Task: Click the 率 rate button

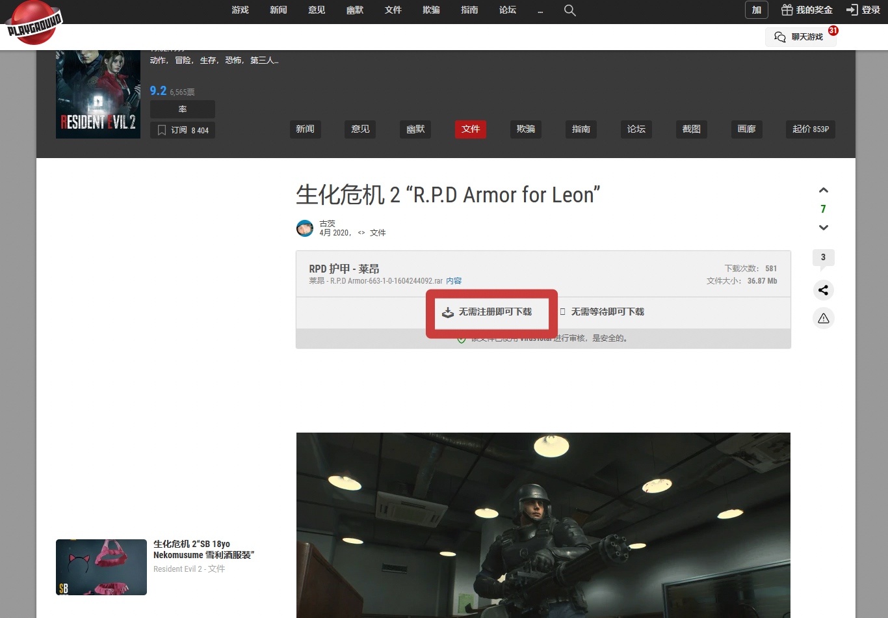Action: coord(183,109)
